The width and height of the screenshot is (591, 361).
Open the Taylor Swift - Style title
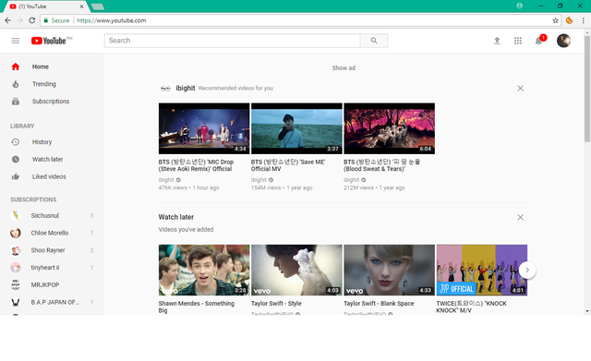pyautogui.click(x=276, y=304)
